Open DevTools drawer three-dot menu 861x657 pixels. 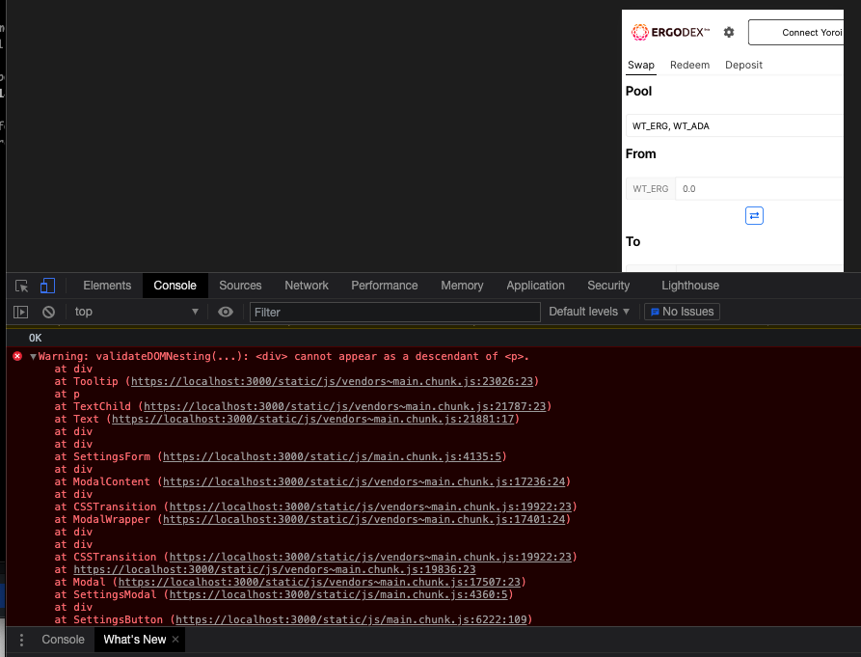21,640
